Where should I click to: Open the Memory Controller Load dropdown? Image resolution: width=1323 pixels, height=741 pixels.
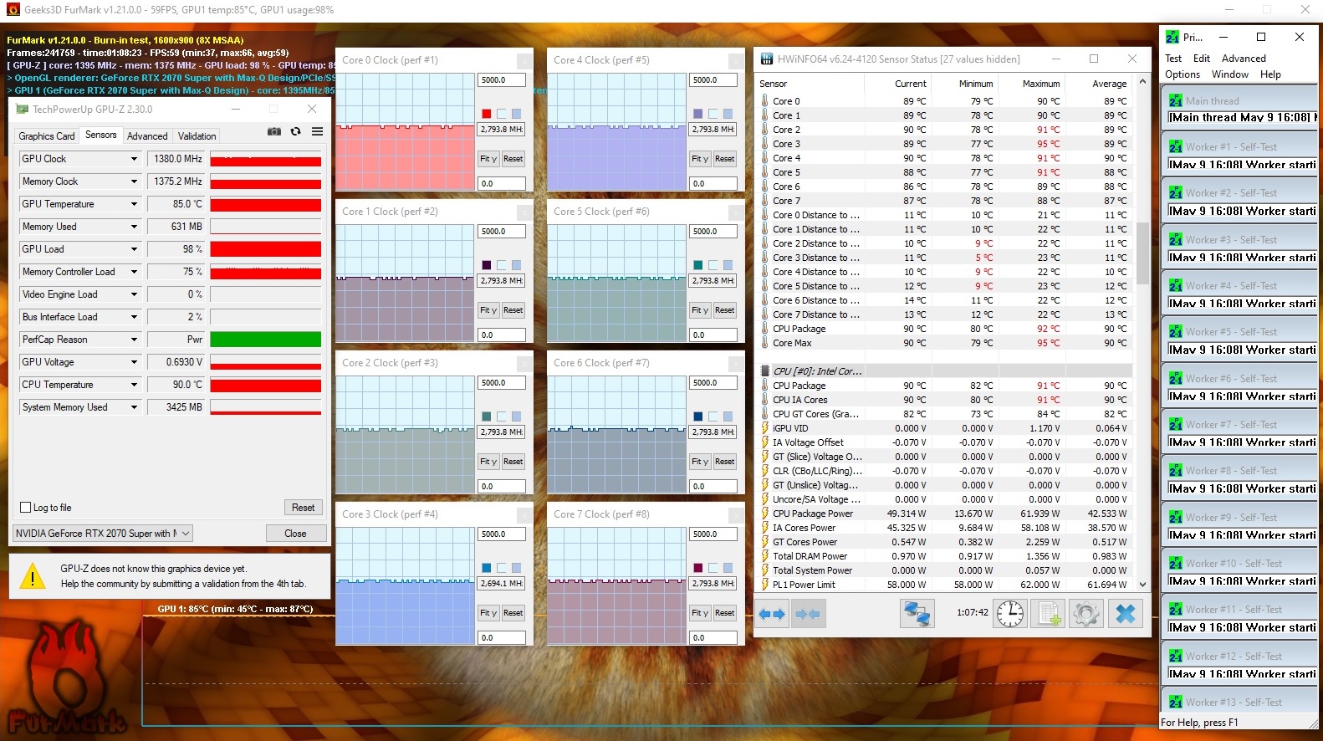tap(134, 272)
